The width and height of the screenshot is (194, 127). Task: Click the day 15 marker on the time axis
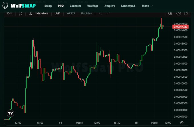[136, 123]
